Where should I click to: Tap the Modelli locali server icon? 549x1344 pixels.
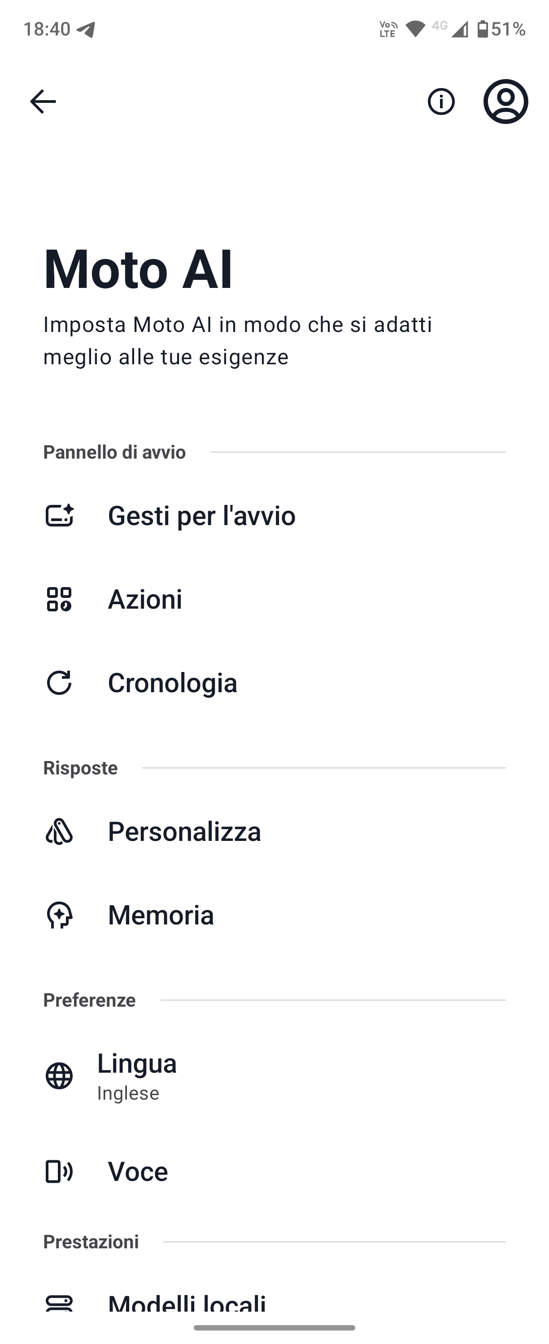[x=59, y=1303]
